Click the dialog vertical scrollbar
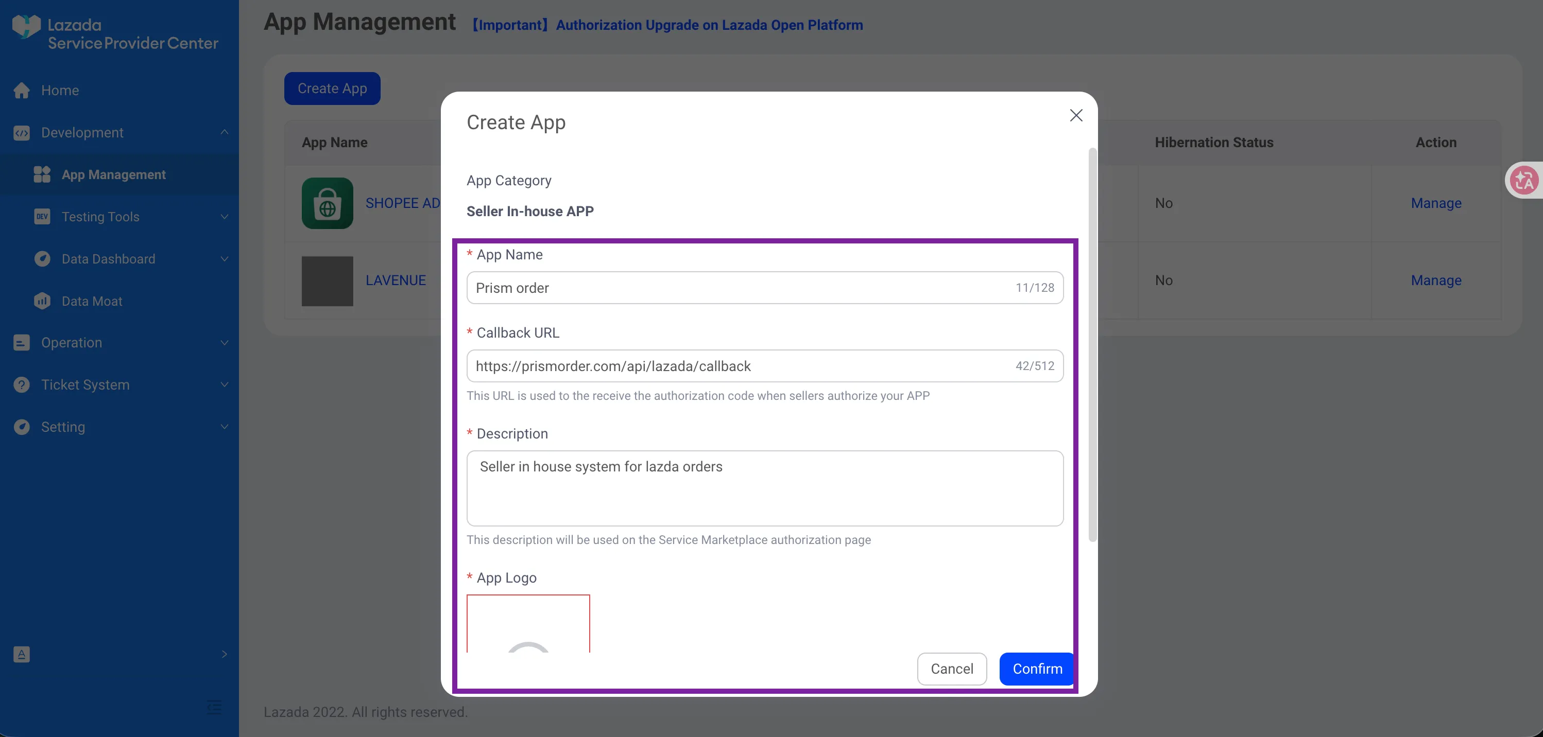This screenshot has height=737, width=1543. pyautogui.click(x=1092, y=345)
